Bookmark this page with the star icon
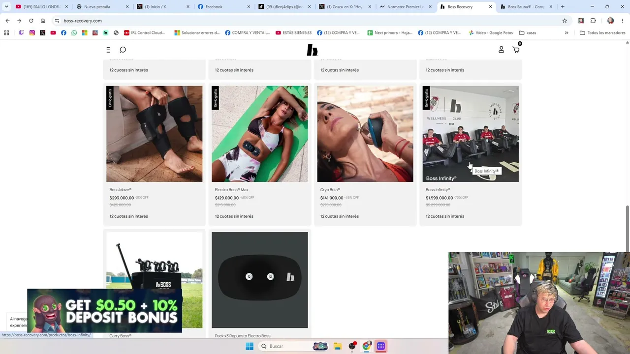The width and height of the screenshot is (630, 354). click(565, 21)
